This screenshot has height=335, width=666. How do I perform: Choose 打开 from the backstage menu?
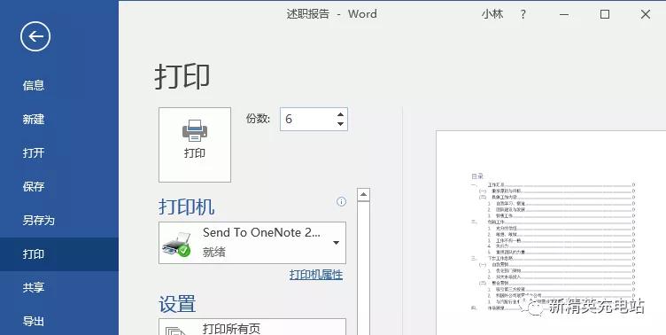tap(34, 152)
